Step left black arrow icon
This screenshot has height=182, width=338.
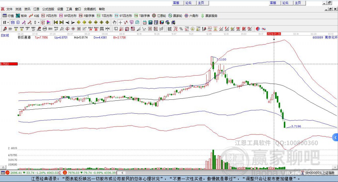click(67, 22)
